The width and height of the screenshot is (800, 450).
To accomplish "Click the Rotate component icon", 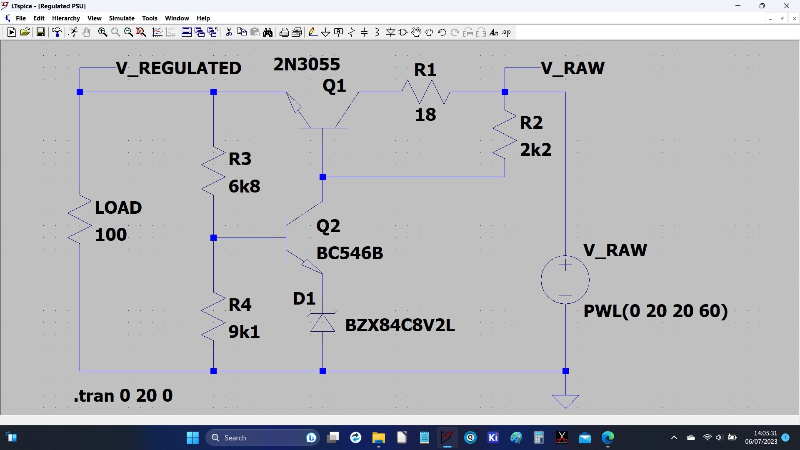I will coord(468,32).
